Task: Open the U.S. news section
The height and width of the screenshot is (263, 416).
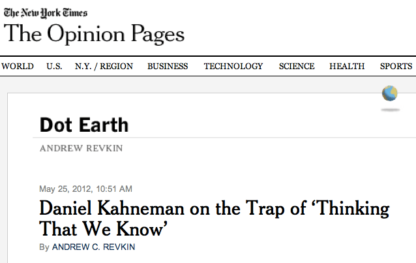Action: tap(54, 67)
